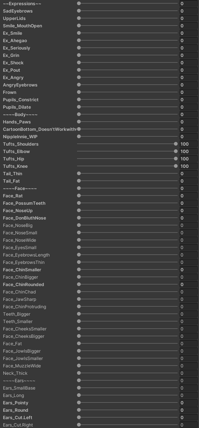Click the Face_ChinRounded label
199x428 pixels.
pos(23,285)
